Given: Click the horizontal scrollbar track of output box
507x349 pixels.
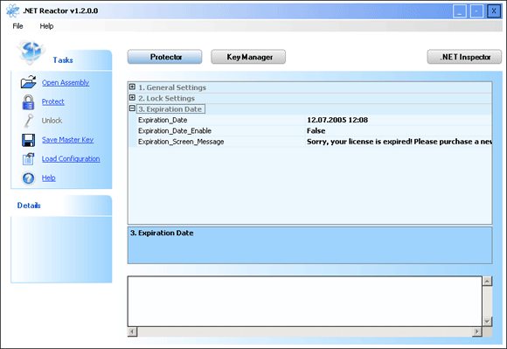Looking at the screenshot, I should (305, 332).
